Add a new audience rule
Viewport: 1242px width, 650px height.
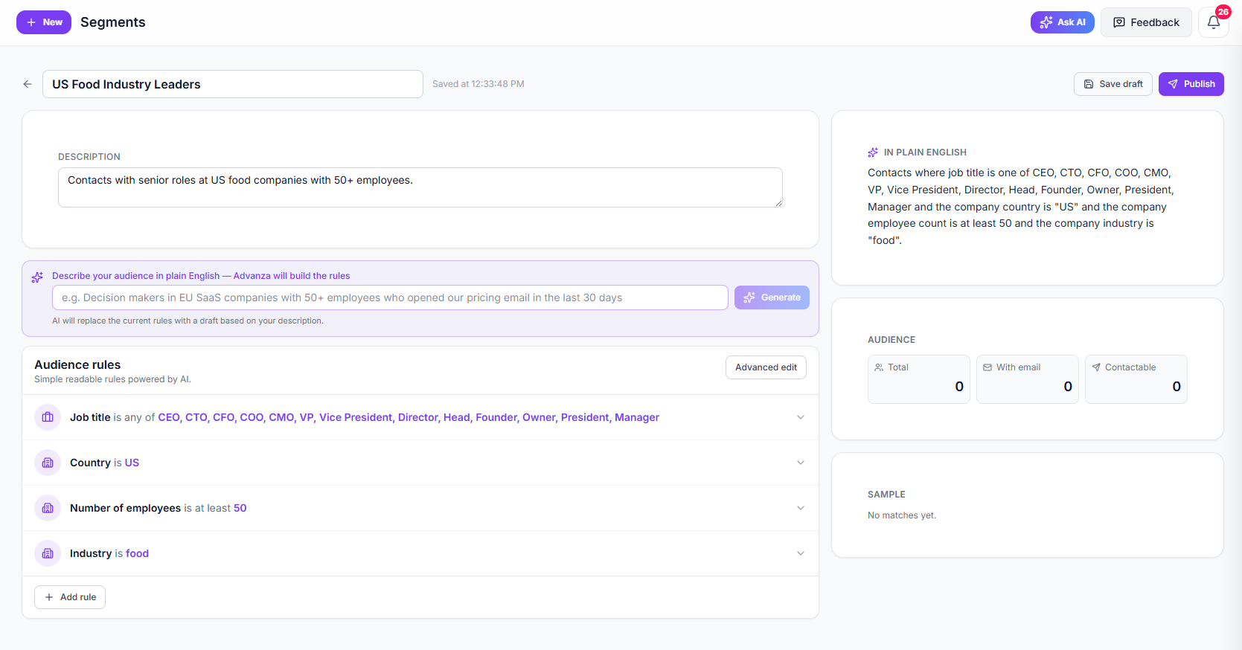70,597
